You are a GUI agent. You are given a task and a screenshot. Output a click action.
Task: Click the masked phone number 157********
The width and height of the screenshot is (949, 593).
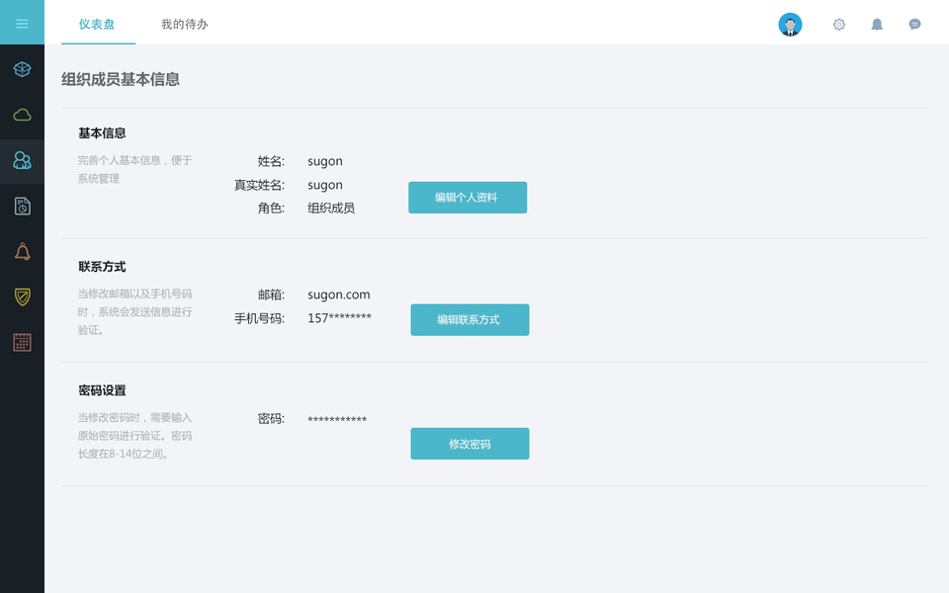coord(339,318)
